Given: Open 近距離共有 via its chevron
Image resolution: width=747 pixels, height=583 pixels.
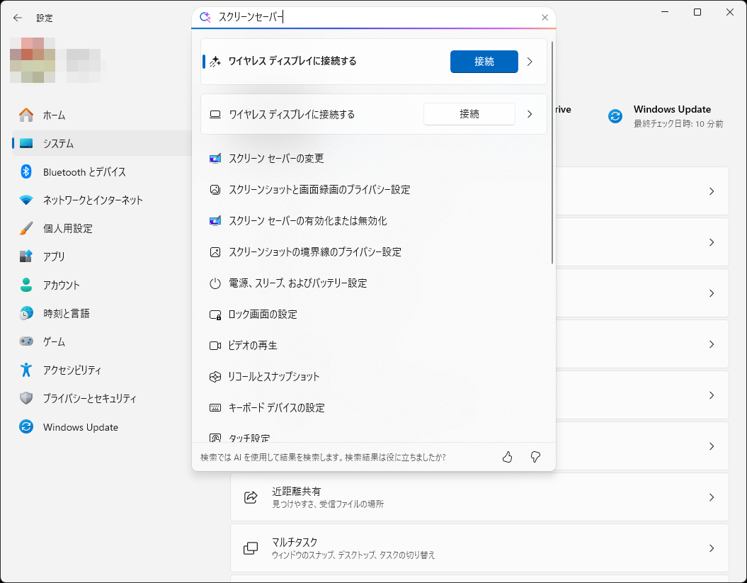Looking at the screenshot, I should tap(712, 497).
